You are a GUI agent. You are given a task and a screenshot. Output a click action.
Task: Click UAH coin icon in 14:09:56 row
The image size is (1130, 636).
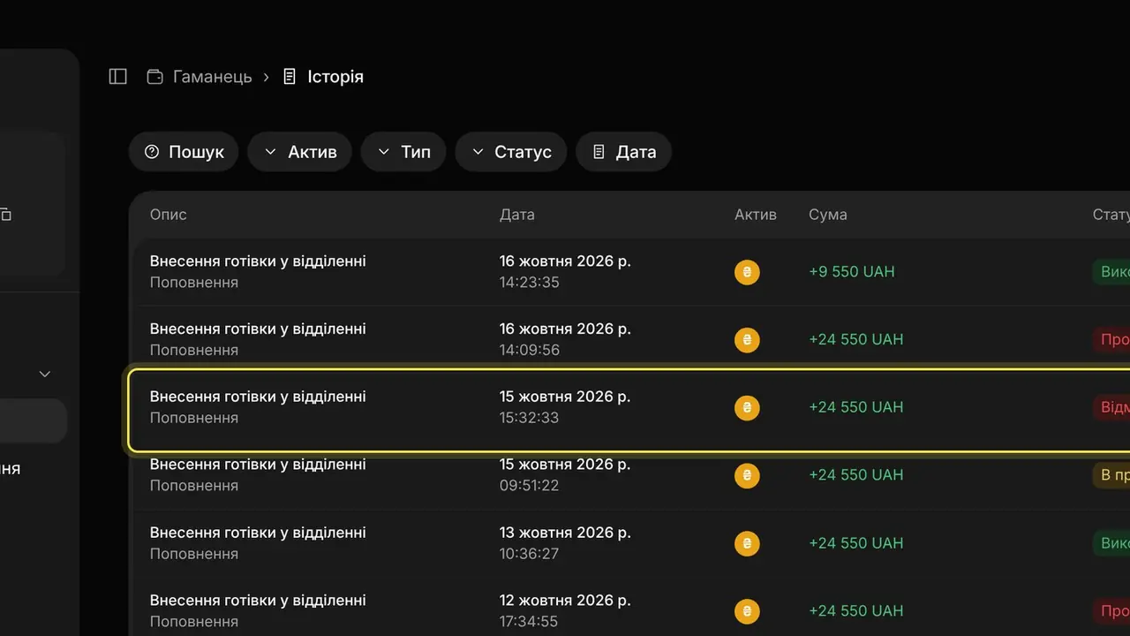(747, 340)
